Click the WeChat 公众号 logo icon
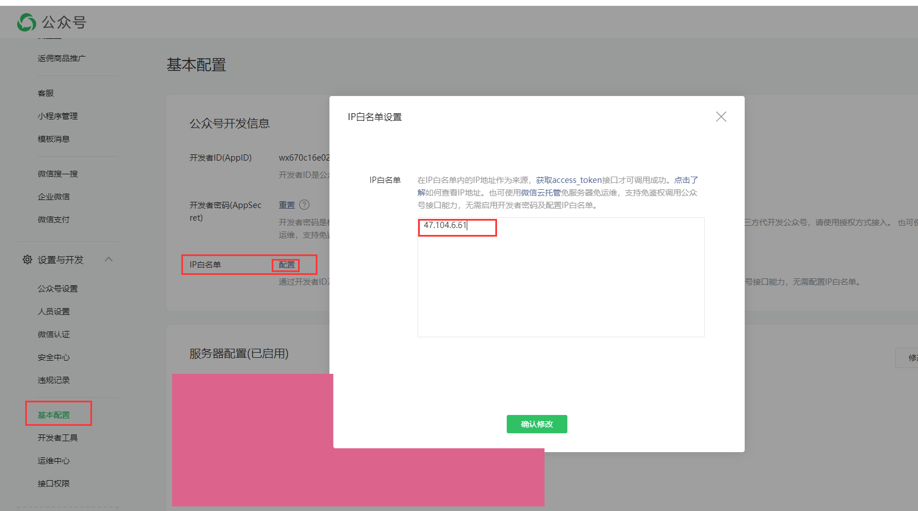This screenshot has height=511, width=918. click(26, 22)
